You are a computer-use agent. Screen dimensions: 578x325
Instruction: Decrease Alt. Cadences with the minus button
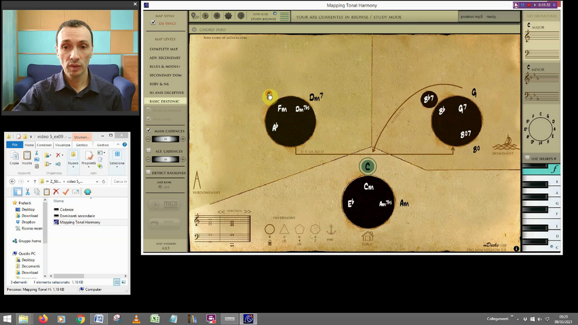[x=148, y=159]
